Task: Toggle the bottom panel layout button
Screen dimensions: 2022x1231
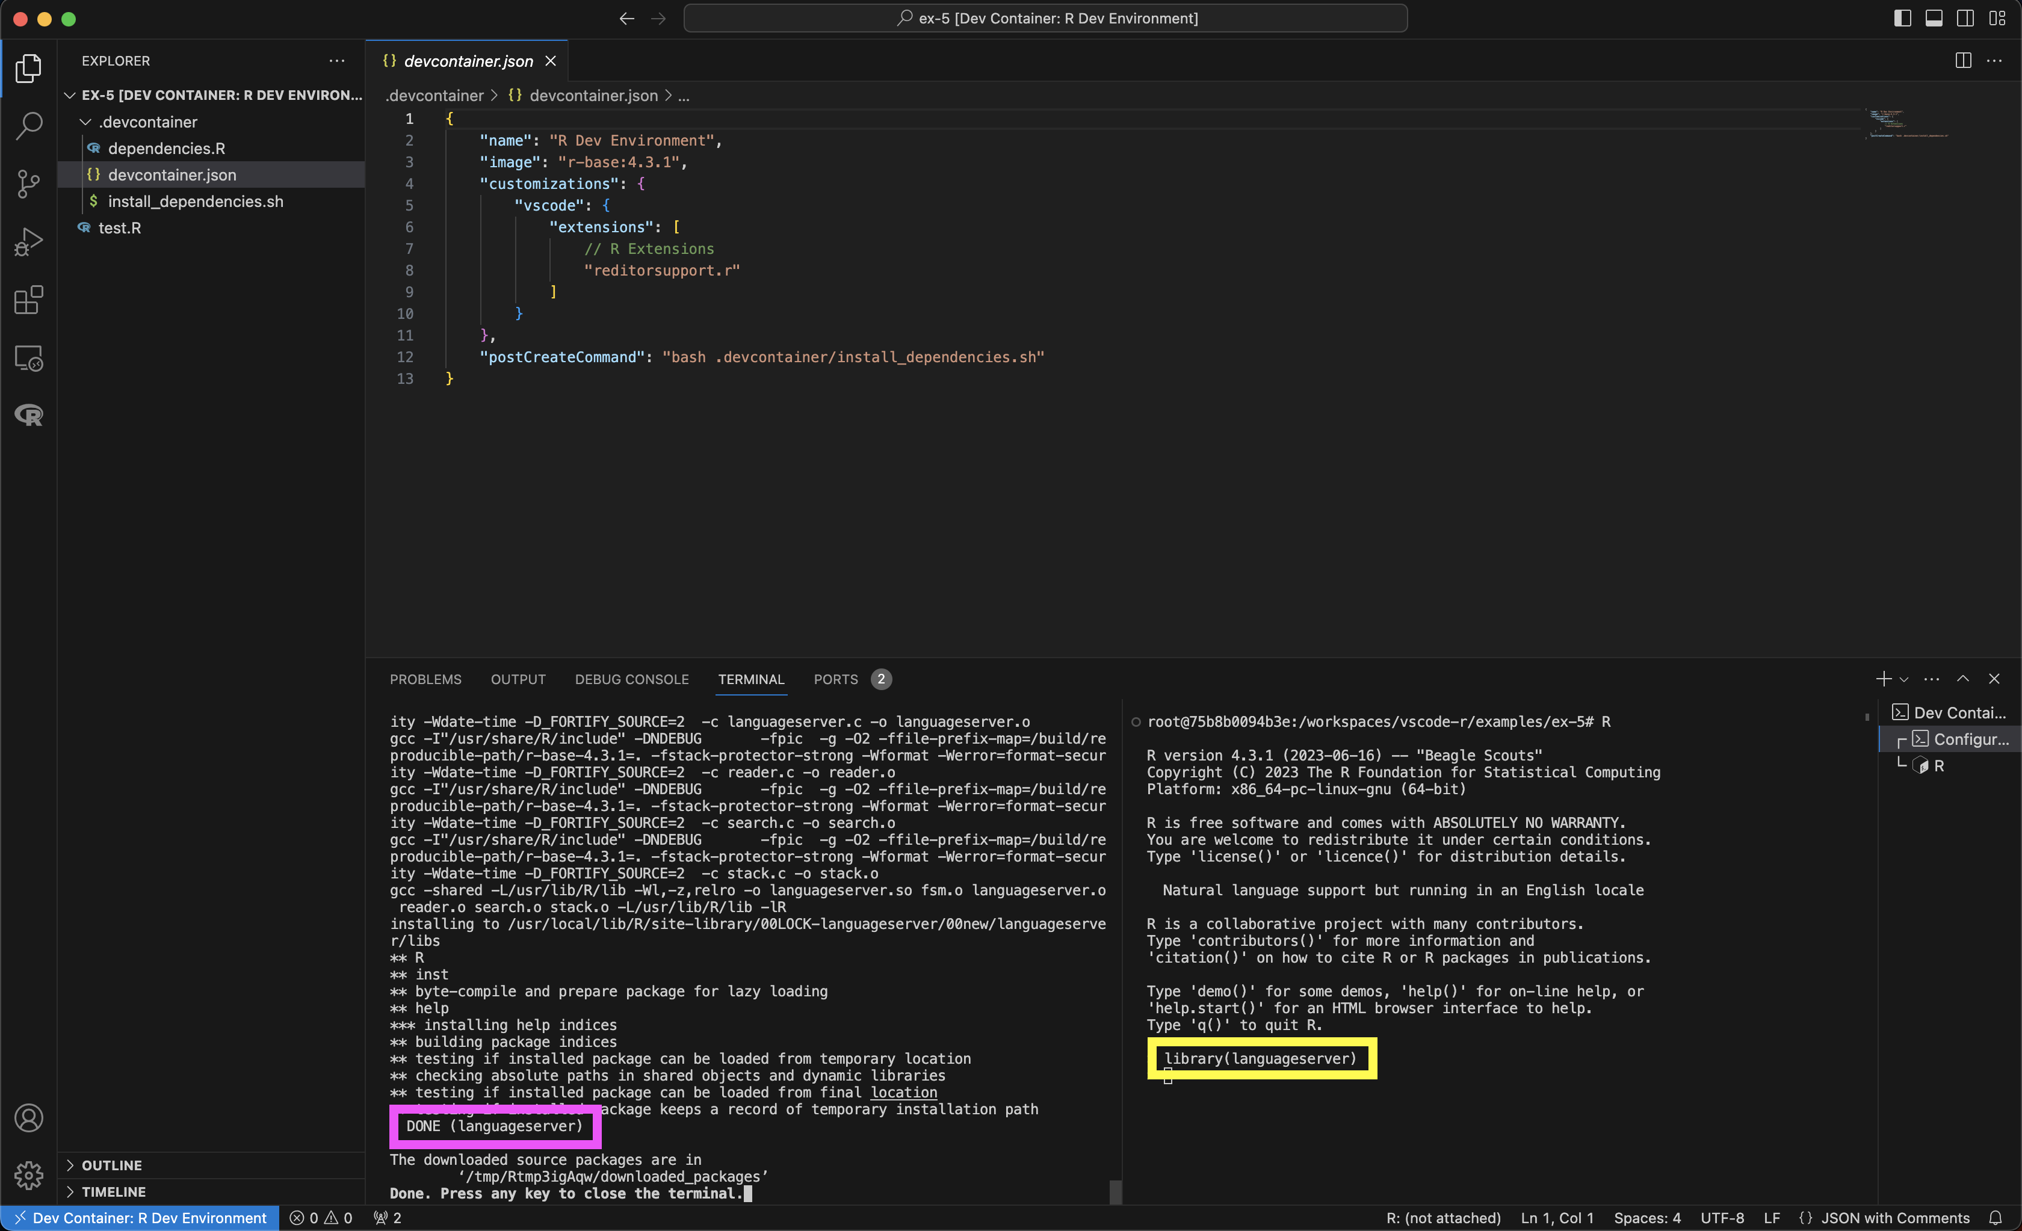Action: point(1934,18)
